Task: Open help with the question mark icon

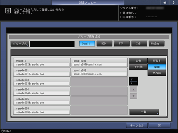Action: click(x=174, y=2)
